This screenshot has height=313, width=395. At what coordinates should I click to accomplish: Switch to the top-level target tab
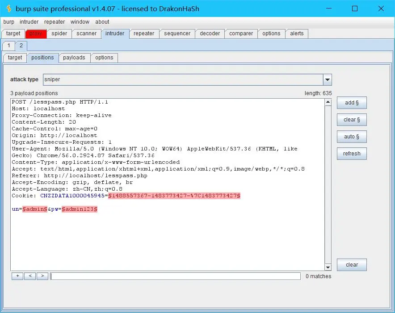13,33
